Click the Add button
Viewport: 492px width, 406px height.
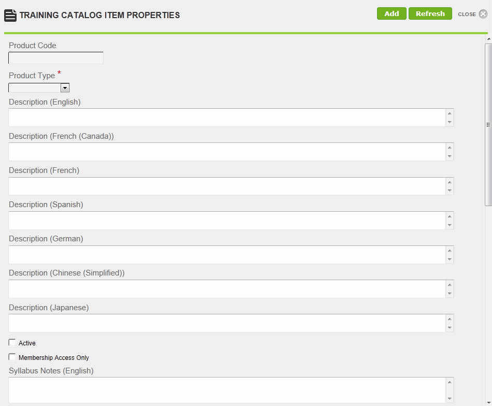pyautogui.click(x=391, y=13)
